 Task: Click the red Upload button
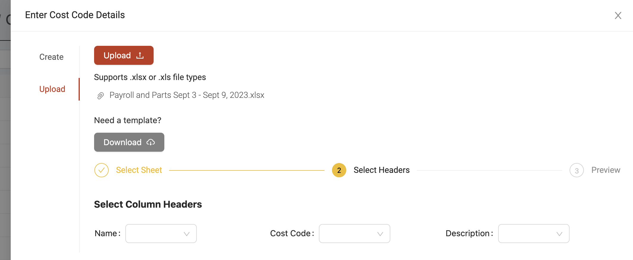[x=124, y=55]
